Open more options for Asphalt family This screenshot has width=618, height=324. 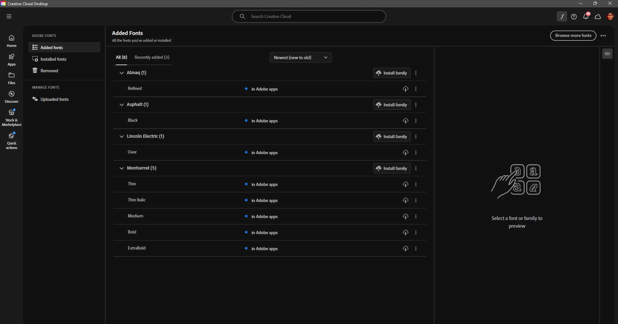pos(416,105)
